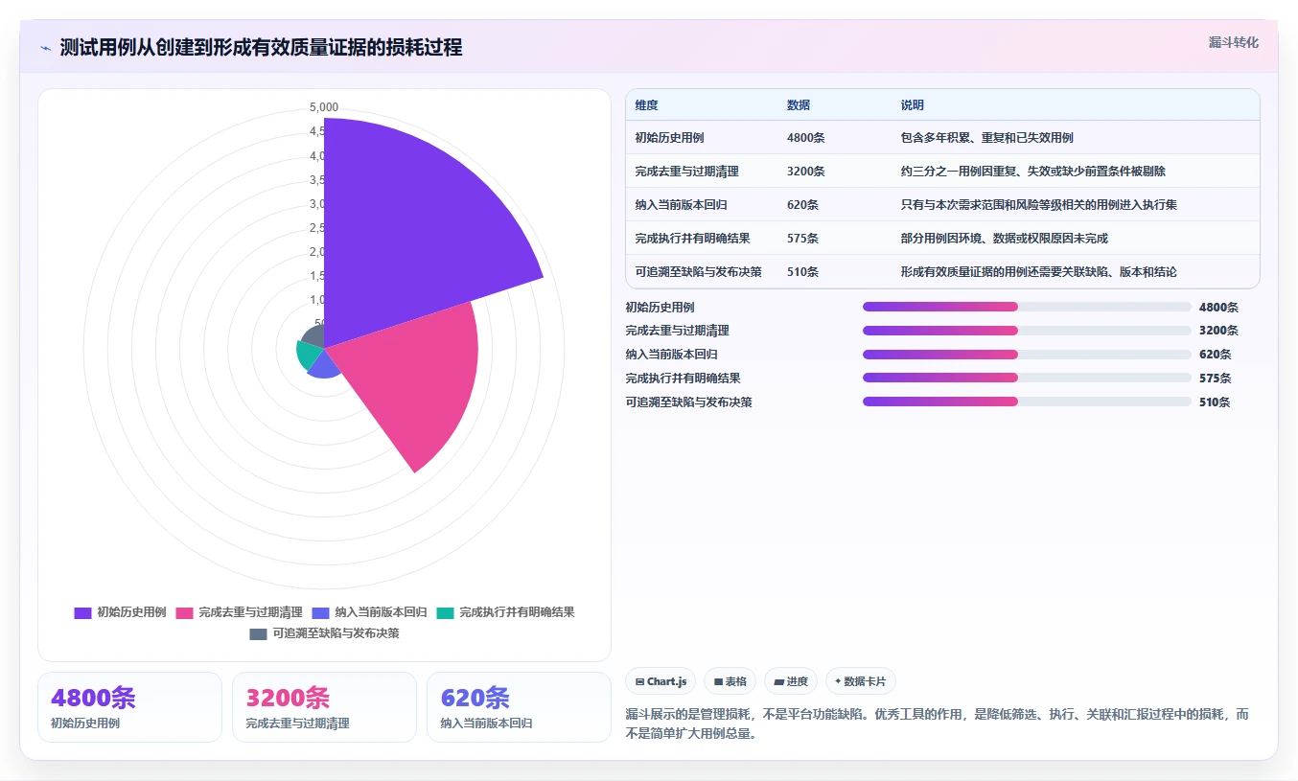1298x781 pixels.
Task: Click the 说明 table column header
Action: (x=913, y=105)
